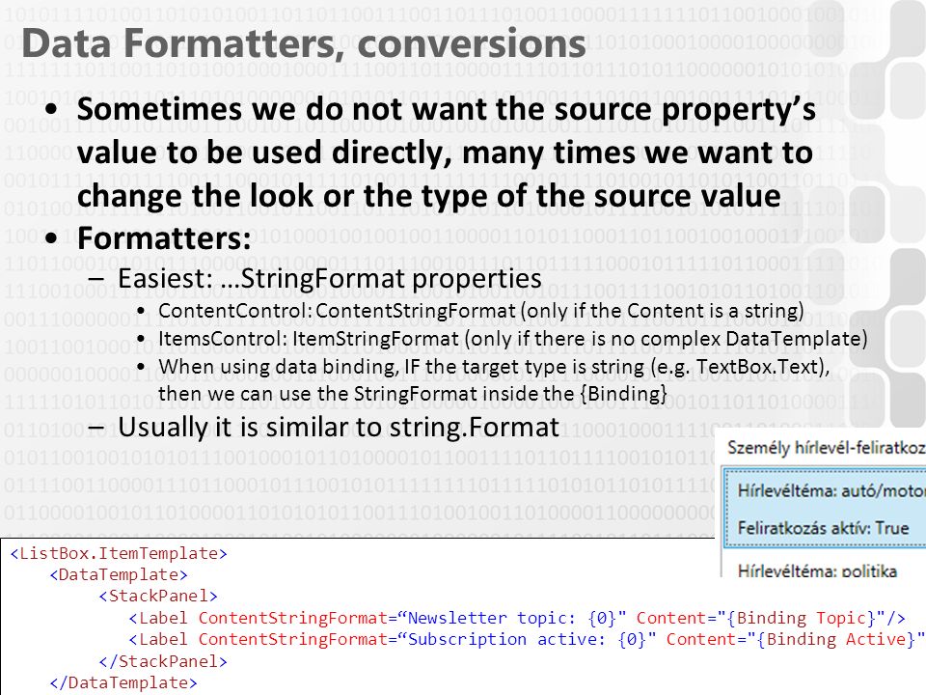Click the <ListBox.ItemTemplate> opening tag

[x=119, y=553]
